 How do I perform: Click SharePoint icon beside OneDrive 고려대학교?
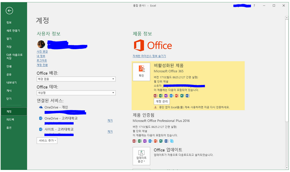(41, 118)
